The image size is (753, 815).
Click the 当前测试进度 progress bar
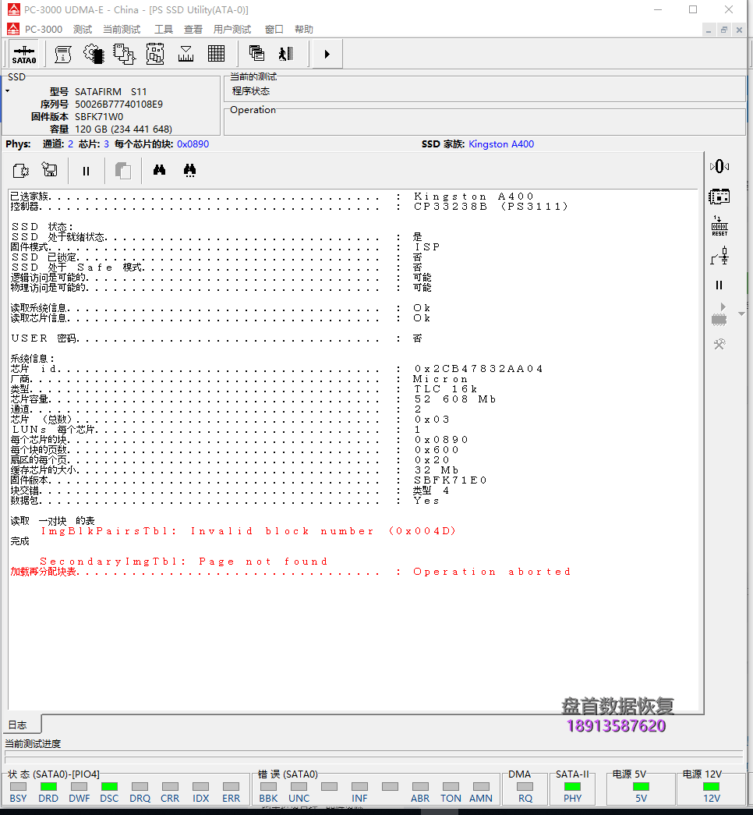(x=373, y=757)
